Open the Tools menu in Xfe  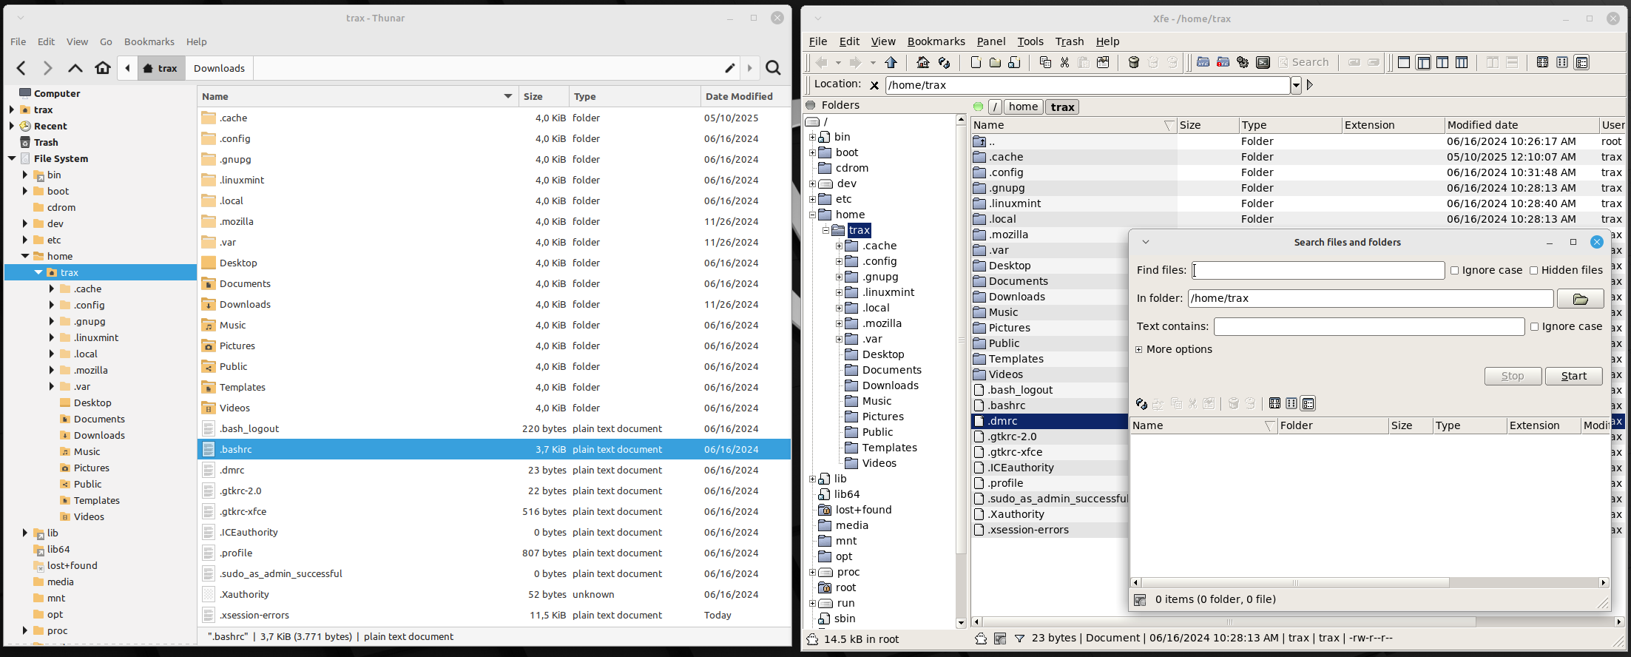pos(1030,41)
